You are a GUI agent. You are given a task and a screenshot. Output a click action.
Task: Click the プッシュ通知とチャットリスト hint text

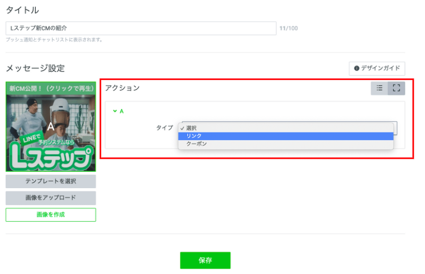tap(54, 40)
